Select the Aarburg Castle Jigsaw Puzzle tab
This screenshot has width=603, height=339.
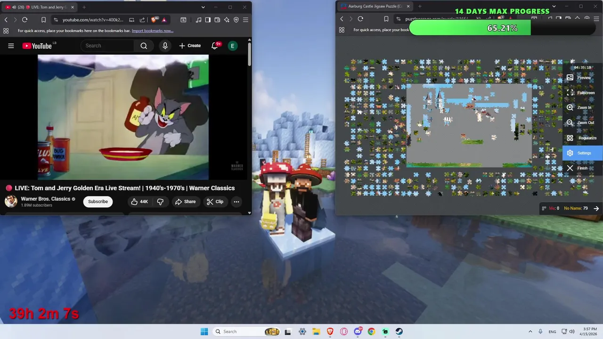click(375, 6)
